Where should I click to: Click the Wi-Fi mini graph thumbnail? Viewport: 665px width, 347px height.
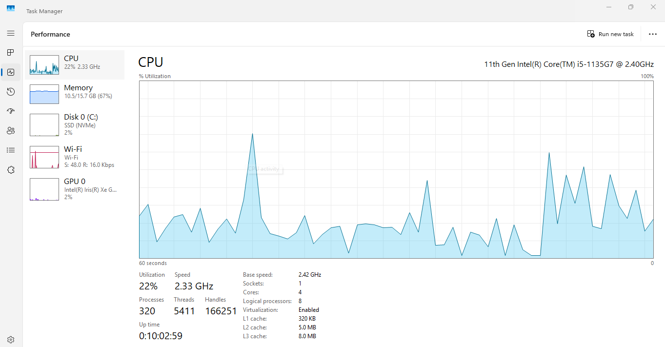tap(44, 157)
